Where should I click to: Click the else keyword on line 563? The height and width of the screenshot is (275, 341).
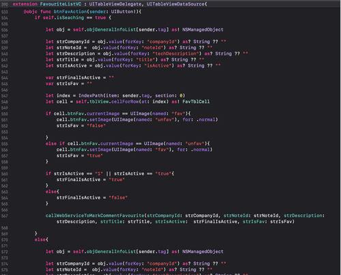point(51,191)
